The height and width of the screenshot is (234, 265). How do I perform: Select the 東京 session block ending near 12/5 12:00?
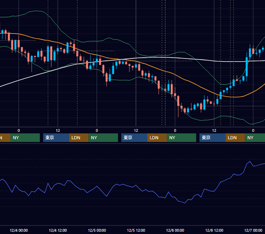pos(134,138)
